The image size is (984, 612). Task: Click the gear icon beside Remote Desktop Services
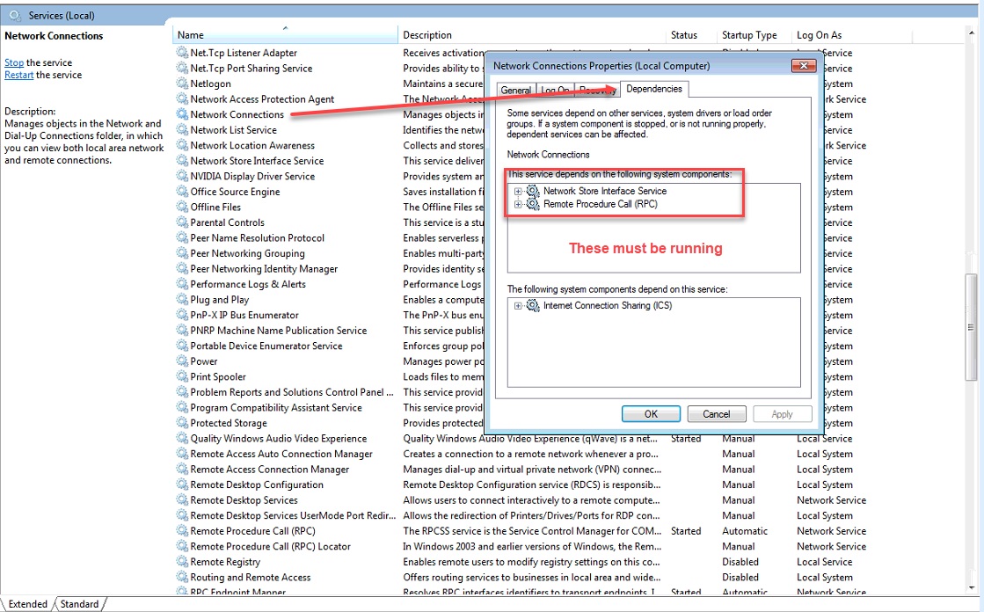click(x=182, y=500)
